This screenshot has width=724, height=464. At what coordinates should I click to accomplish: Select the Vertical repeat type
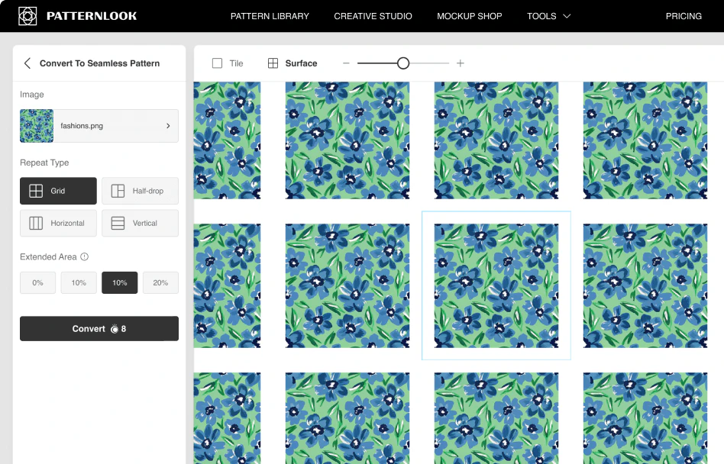[x=140, y=224]
